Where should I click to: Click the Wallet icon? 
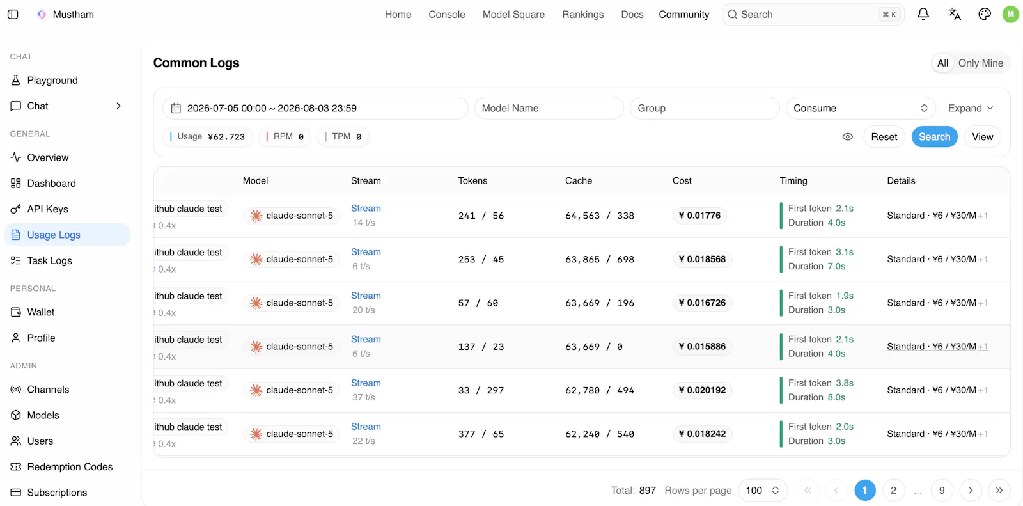tap(16, 312)
